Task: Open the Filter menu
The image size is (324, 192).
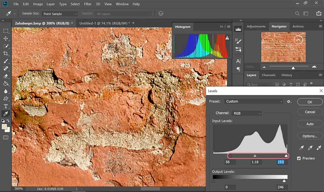Action: click(x=87, y=4)
